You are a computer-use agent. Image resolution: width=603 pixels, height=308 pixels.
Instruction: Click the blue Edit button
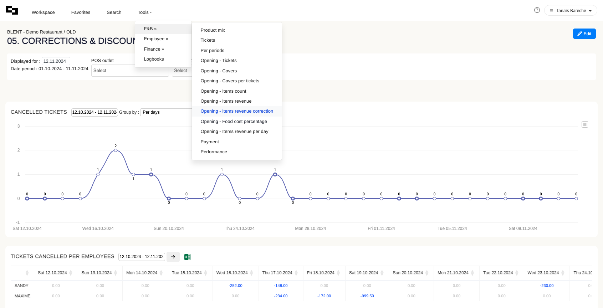(584, 34)
